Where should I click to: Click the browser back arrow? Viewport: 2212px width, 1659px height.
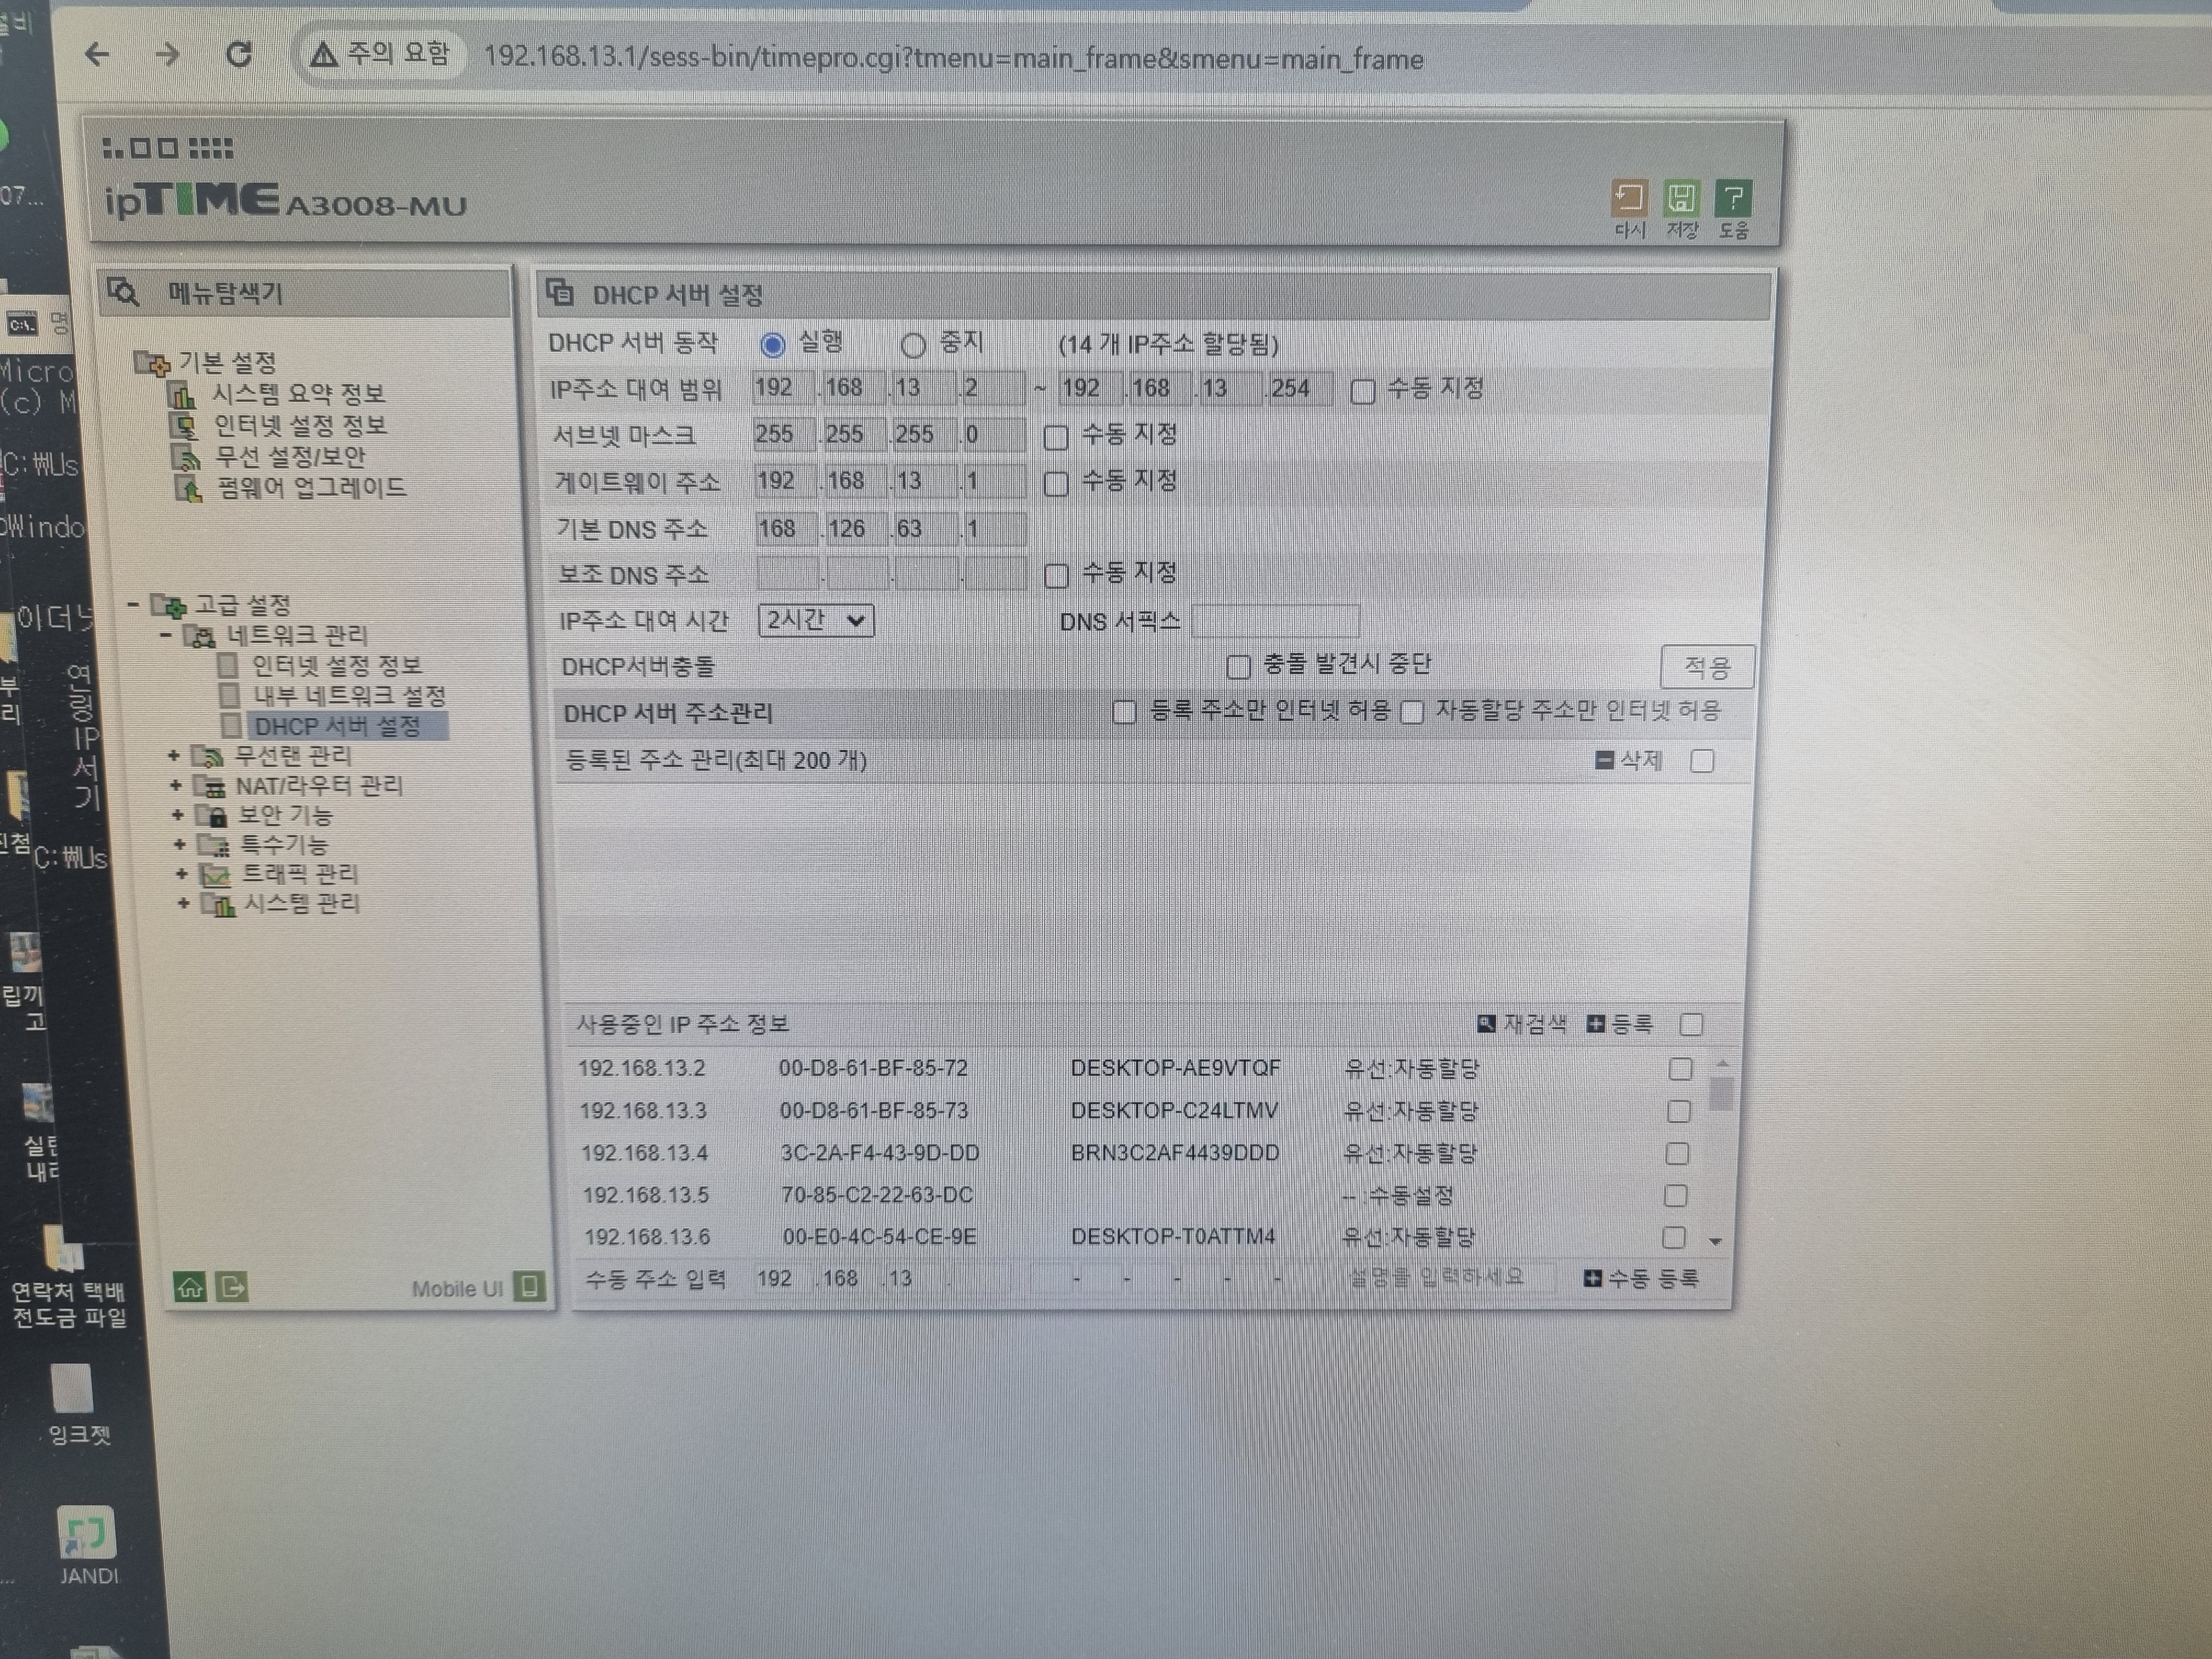coord(97,54)
